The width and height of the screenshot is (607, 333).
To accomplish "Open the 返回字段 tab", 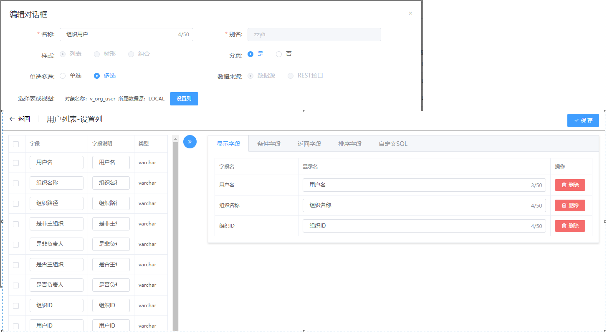I will [x=309, y=144].
